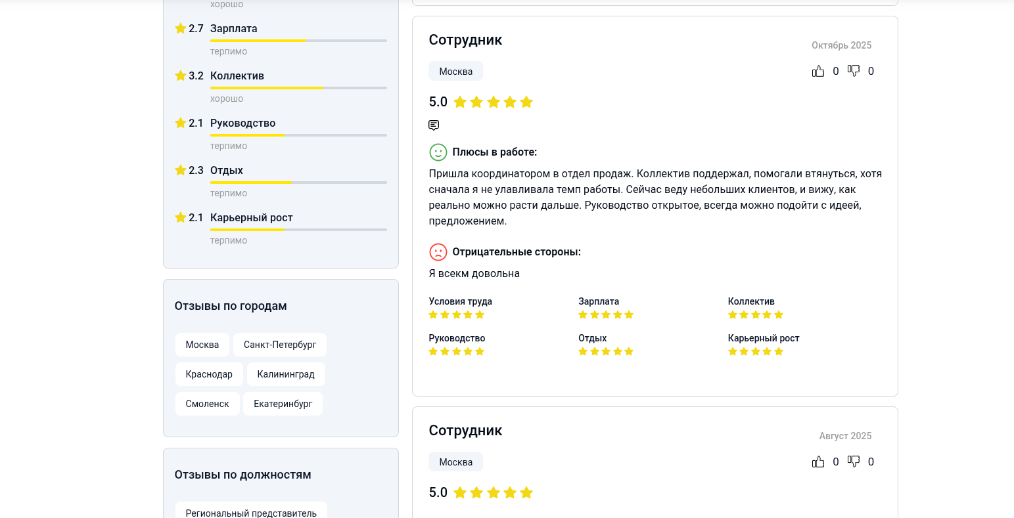1014x518 pixels.
Task: Click the red sad face by Отрицательные стороны
Action: 438,252
